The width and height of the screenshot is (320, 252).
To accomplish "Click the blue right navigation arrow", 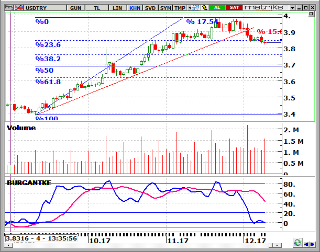I will pos(313,244).
